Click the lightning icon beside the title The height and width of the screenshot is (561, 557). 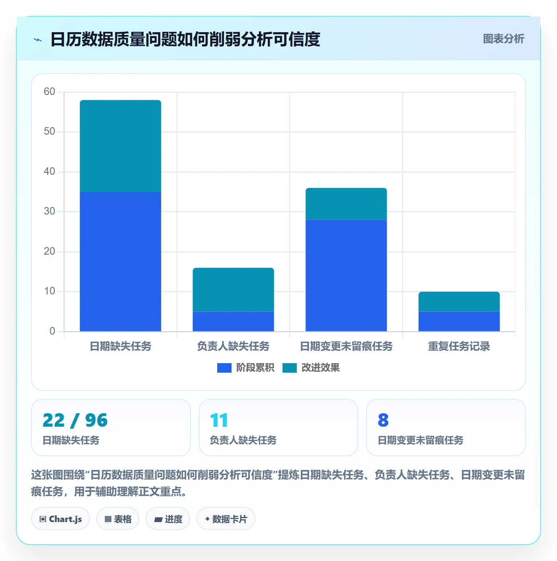pos(38,40)
